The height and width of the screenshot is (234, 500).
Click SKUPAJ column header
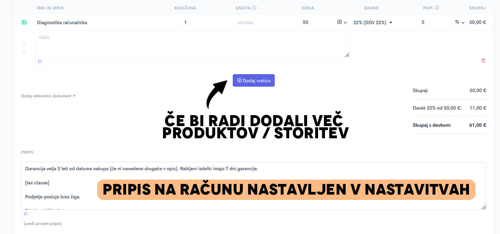[477, 8]
